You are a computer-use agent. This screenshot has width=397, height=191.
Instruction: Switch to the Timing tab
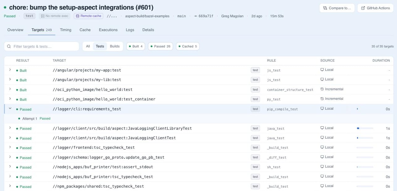pos(65,30)
